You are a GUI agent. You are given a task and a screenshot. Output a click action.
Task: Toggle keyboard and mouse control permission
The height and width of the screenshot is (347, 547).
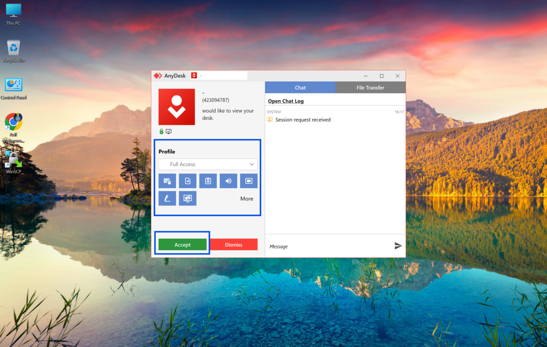point(167,181)
